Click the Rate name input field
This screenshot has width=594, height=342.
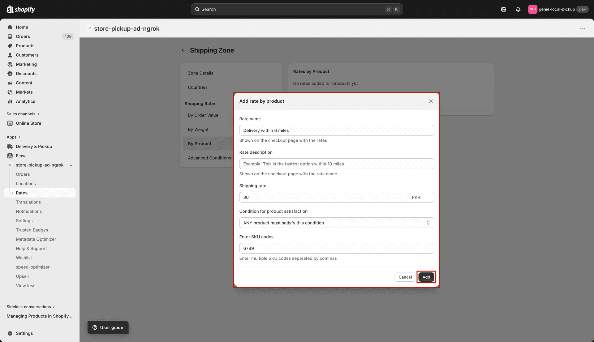337,130
